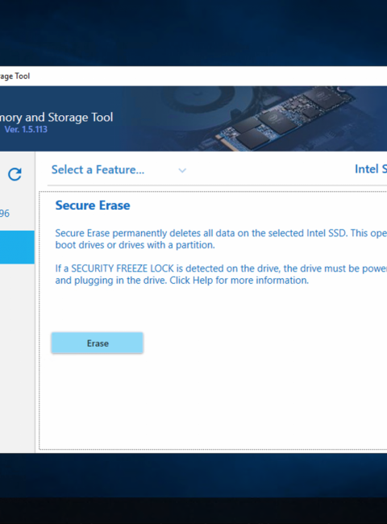Click the Erase button

point(98,343)
